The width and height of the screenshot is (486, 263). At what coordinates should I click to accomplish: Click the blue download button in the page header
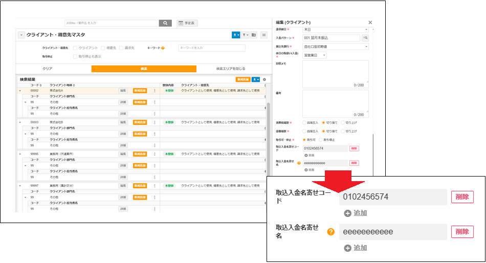[x=235, y=35]
